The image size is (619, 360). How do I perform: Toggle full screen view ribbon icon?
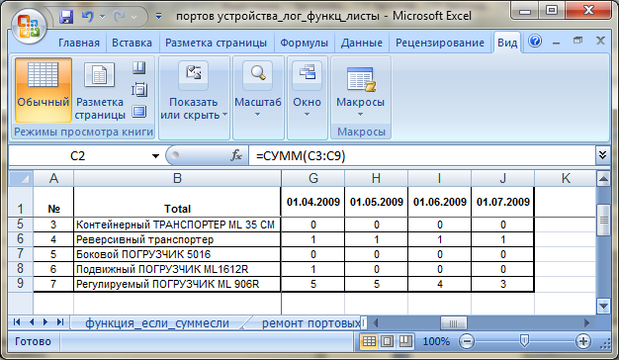(x=138, y=112)
